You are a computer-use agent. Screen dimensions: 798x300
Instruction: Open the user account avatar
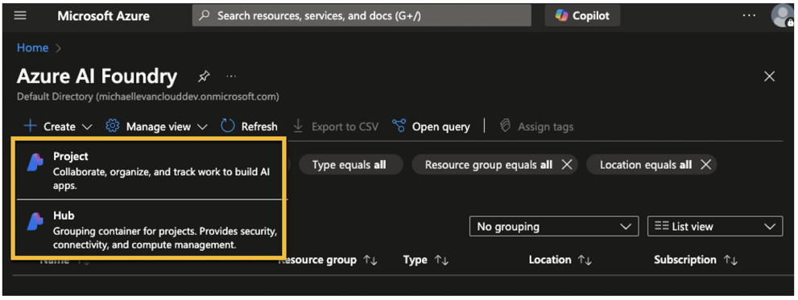coord(783,16)
